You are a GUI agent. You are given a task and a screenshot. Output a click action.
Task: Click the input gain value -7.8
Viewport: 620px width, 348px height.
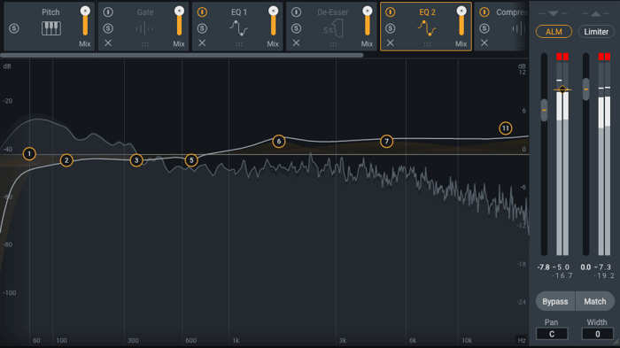(543, 267)
